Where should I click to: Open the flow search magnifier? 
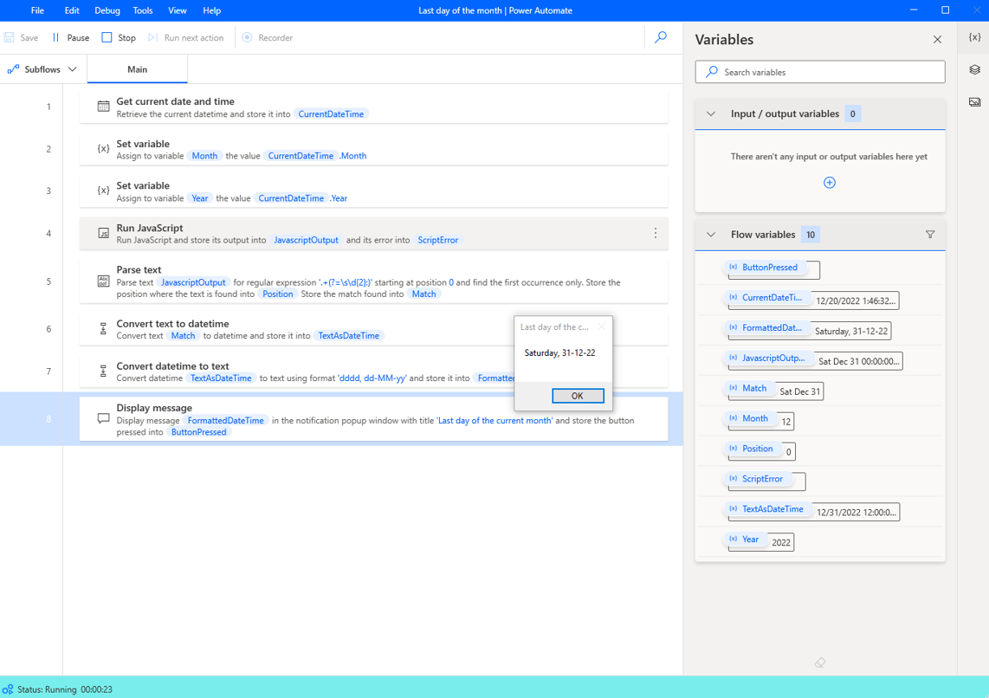661,38
